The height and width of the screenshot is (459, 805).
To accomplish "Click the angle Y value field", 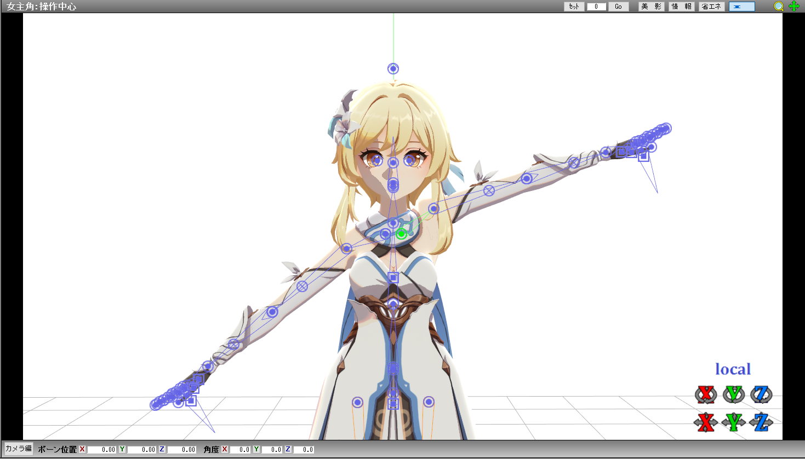I will [272, 450].
